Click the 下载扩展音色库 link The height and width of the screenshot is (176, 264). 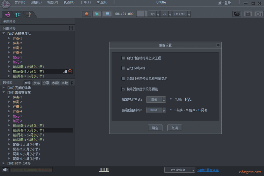208,170
